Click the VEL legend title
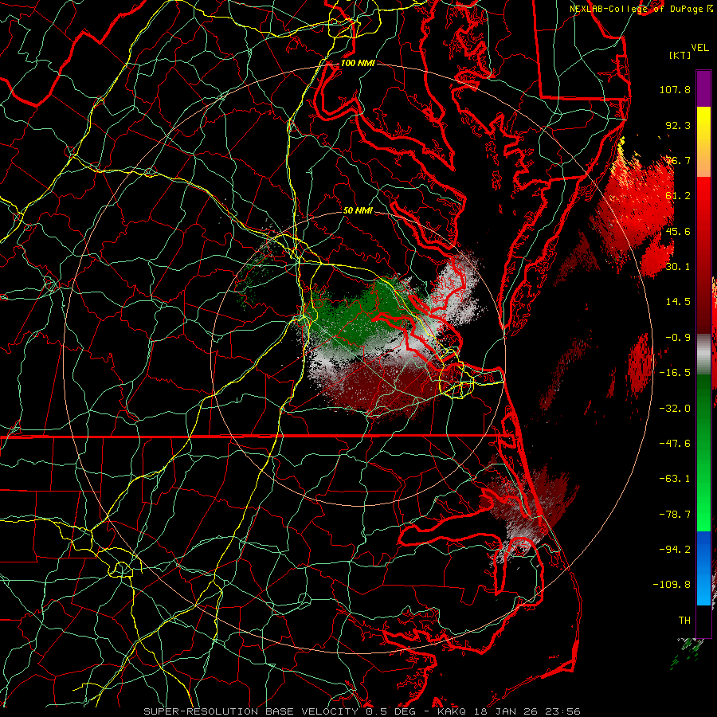Screen dimensions: 717x717 click(700, 47)
